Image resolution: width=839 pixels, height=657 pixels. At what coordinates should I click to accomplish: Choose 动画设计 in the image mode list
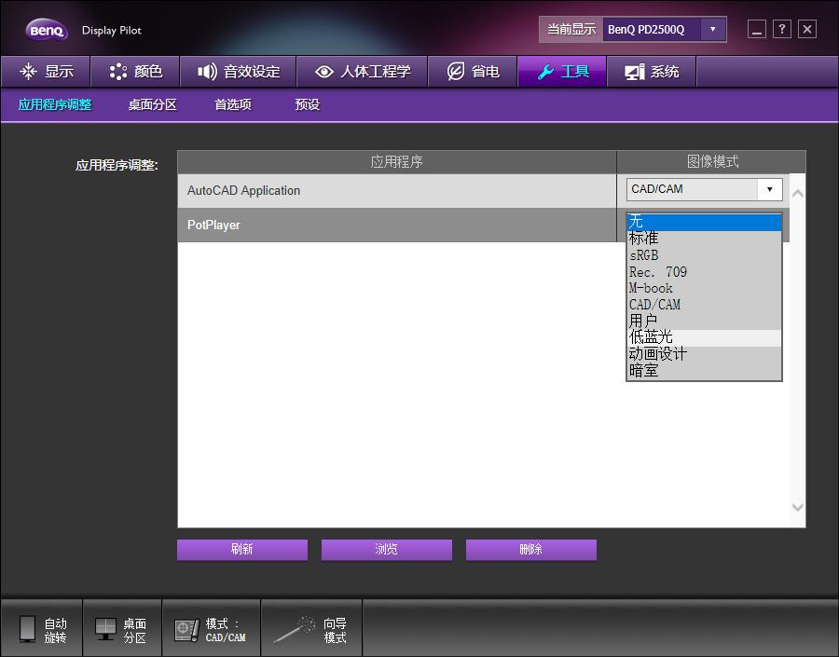click(x=704, y=354)
